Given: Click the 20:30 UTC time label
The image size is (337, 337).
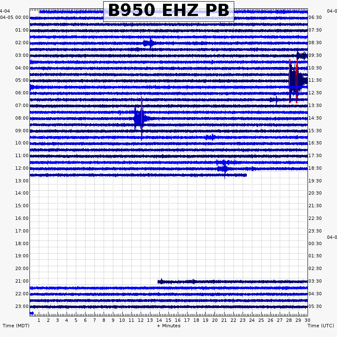Looking at the screenshot, I should coord(315,193).
